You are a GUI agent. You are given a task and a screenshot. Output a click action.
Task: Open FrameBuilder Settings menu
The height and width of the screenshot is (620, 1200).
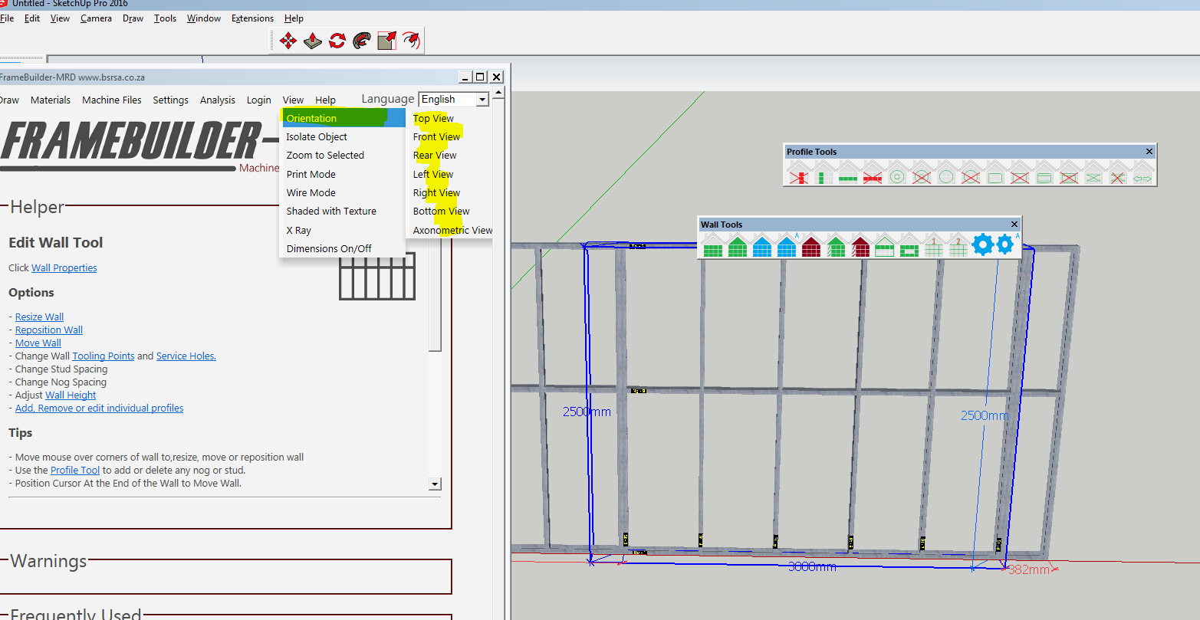170,100
